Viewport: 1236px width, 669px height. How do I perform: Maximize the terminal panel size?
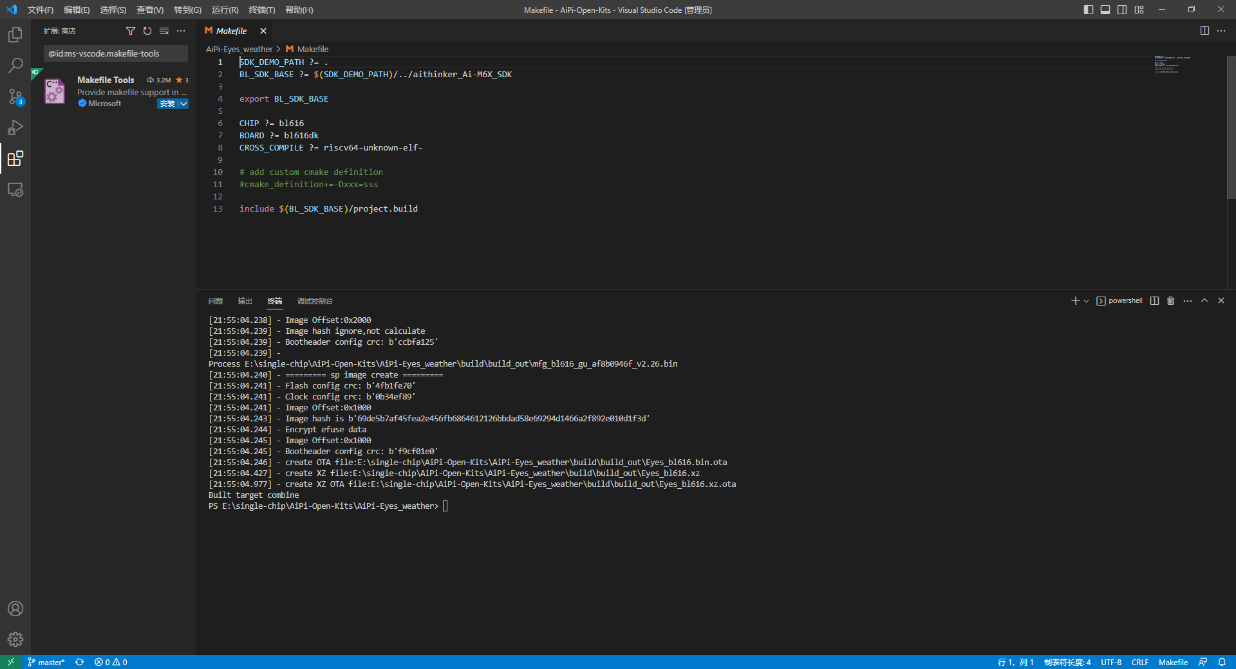tap(1204, 301)
